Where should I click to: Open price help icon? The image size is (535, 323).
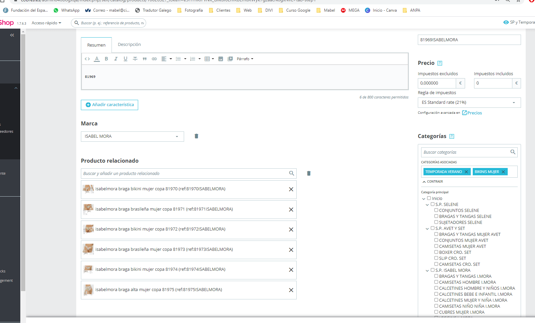coord(440,63)
